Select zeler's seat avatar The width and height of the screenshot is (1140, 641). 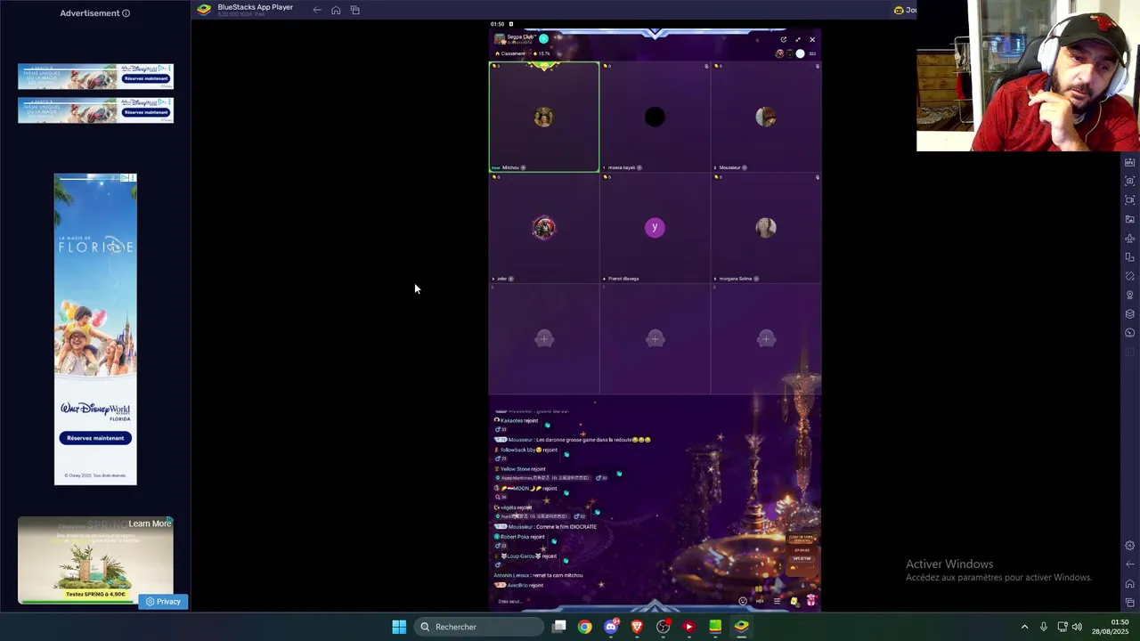tap(543, 228)
